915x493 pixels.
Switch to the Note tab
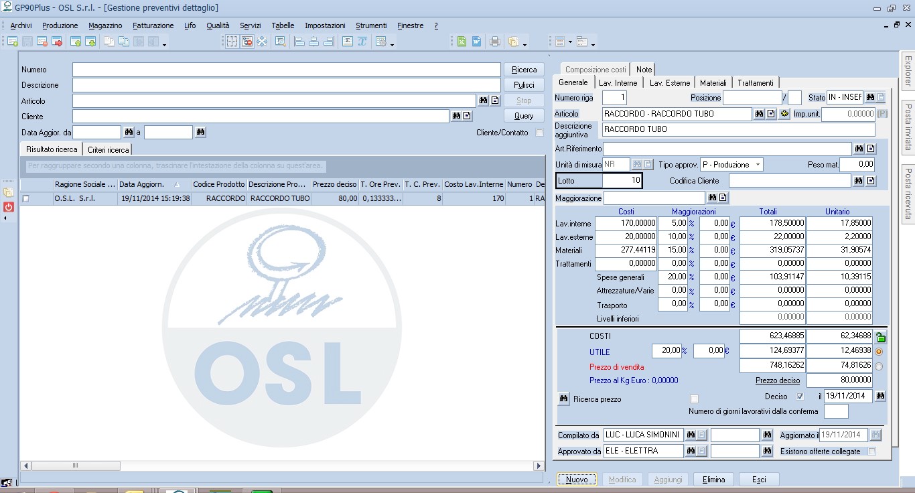(x=644, y=70)
